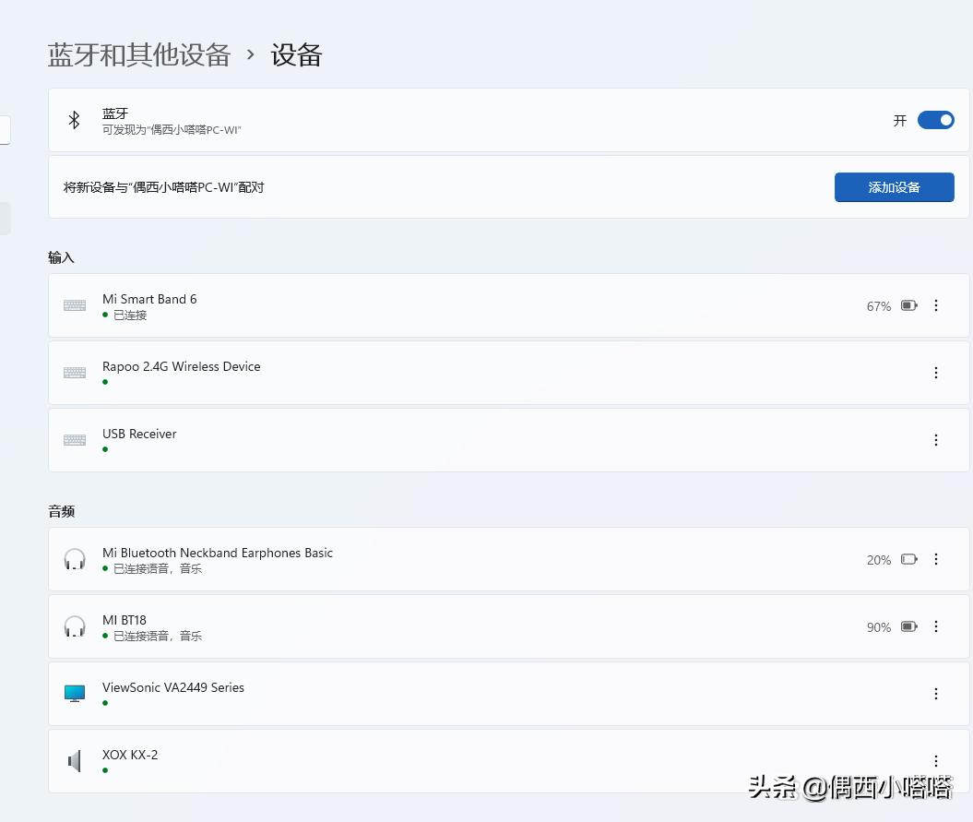973x822 pixels.
Task: Open more options menu for Mi Smart Band 6
Action: [936, 305]
